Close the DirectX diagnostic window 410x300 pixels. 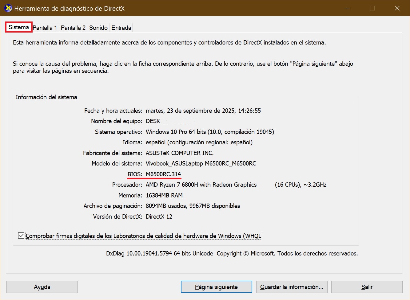click(397, 8)
